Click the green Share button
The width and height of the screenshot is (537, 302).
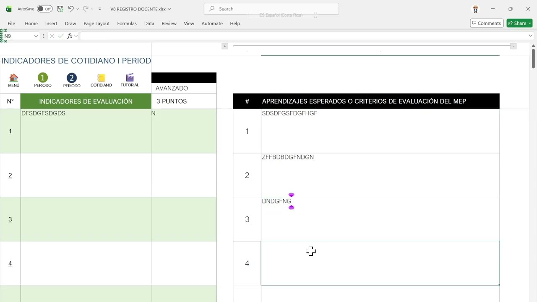519,23
